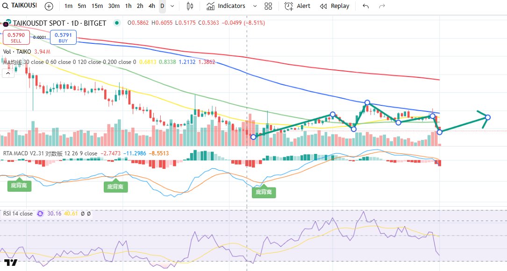This screenshot has width=507, height=271.
Task: Expand the timeframe interval dropdown chevron
Action: (x=172, y=6)
